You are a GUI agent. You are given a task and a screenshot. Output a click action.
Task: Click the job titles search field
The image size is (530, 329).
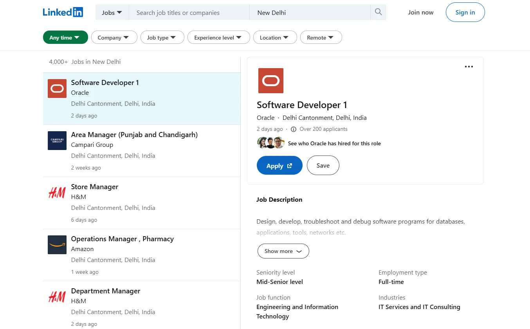point(189,13)
